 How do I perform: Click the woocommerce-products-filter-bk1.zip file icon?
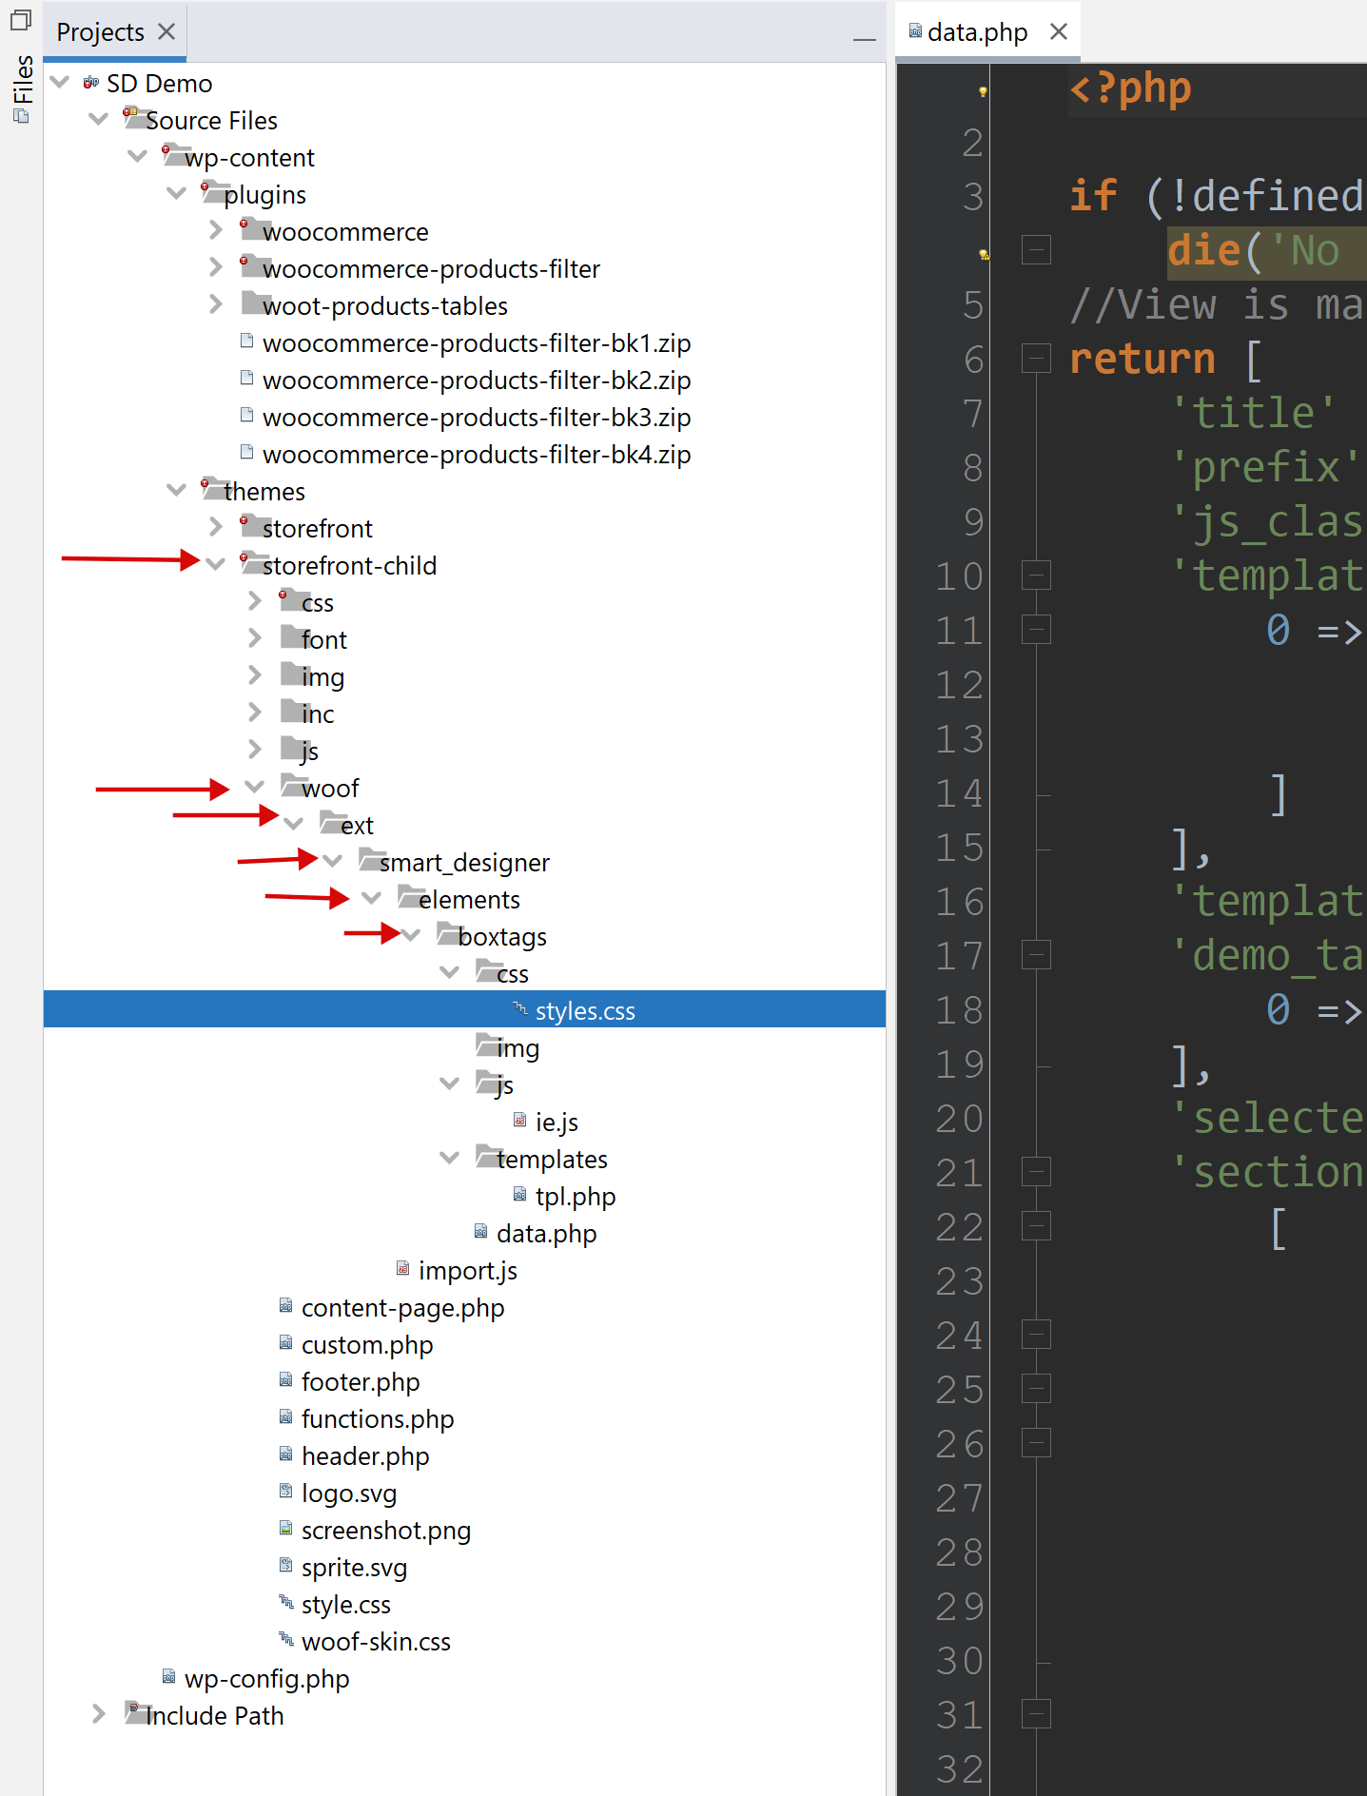pyautogui.click(x=247, y=342)
